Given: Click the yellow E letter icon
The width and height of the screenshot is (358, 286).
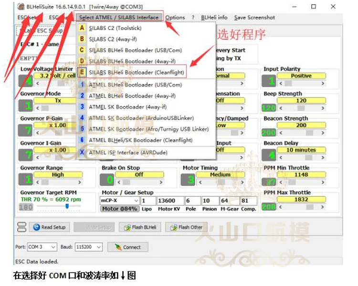Looking at the screenshot, I should pos(82,72).
